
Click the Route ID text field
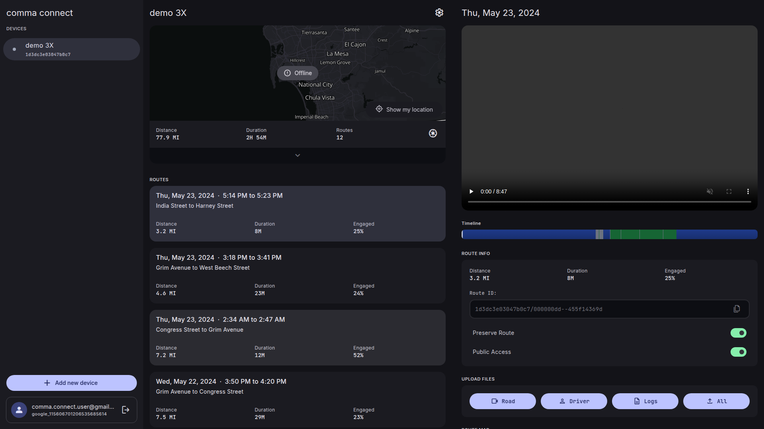coord(597,309)
